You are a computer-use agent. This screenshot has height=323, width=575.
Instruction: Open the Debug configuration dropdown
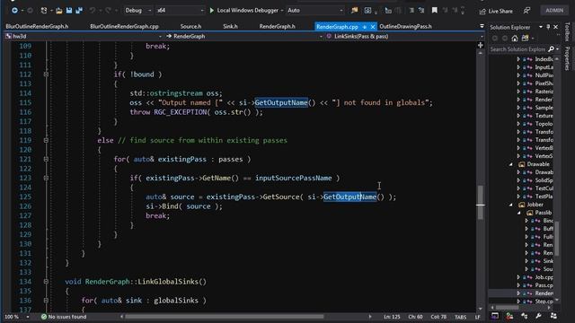149,11
